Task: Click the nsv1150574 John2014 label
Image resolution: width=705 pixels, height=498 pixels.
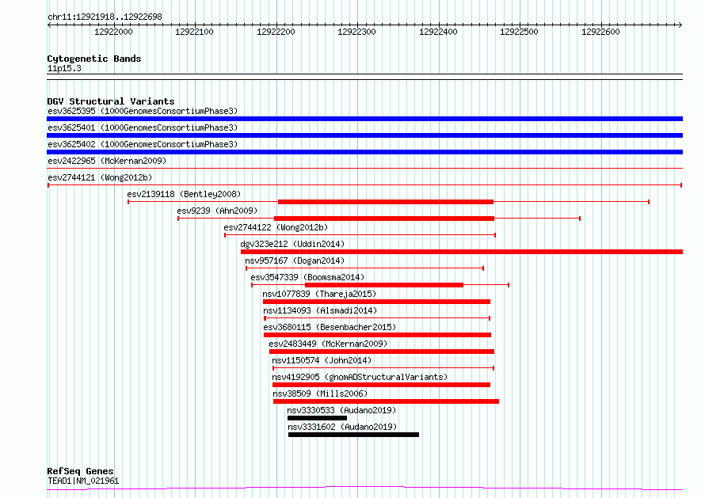Action: [x=322, y=360]
